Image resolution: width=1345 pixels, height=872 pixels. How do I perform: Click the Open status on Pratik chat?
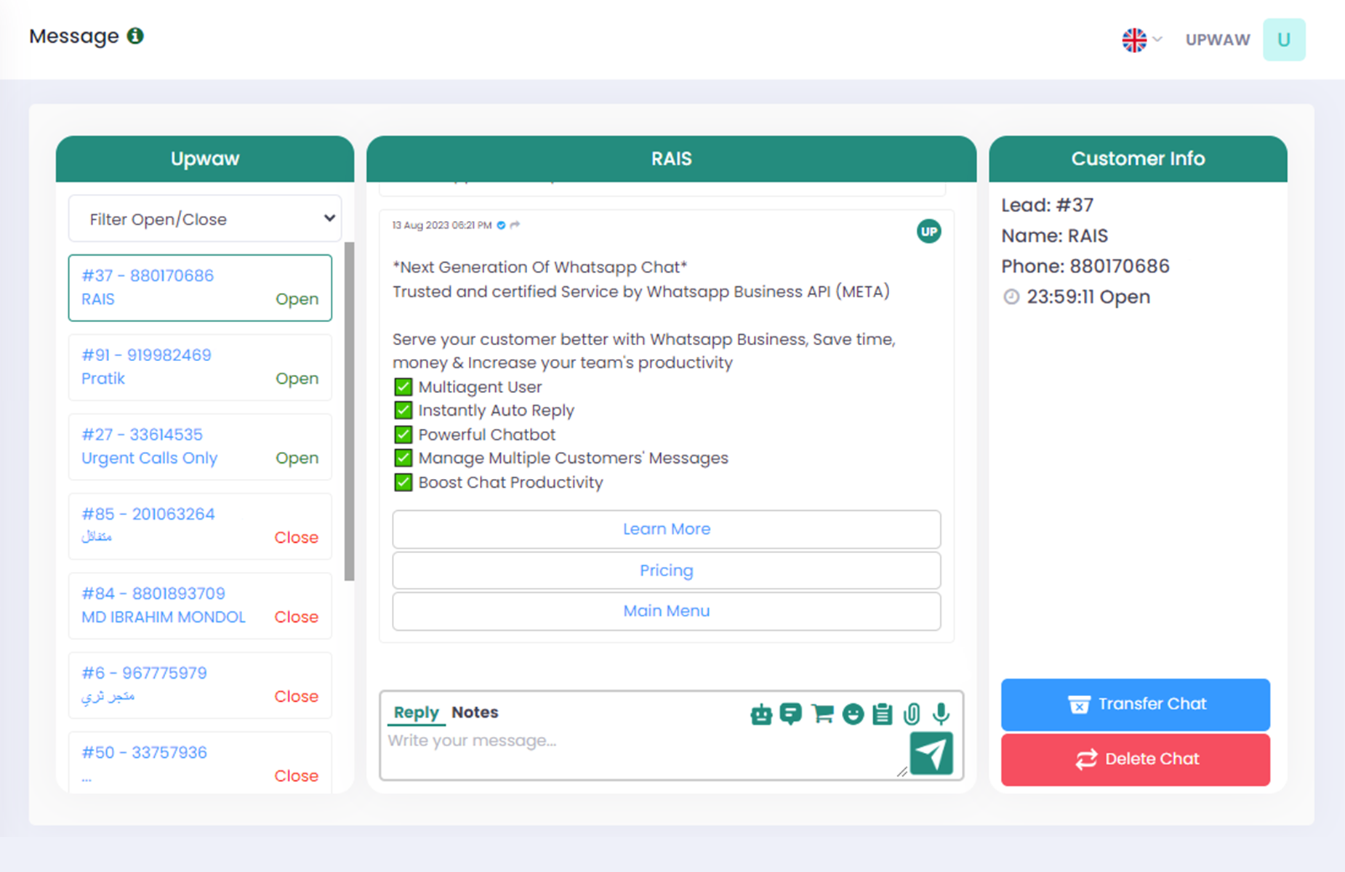point(297,379)
